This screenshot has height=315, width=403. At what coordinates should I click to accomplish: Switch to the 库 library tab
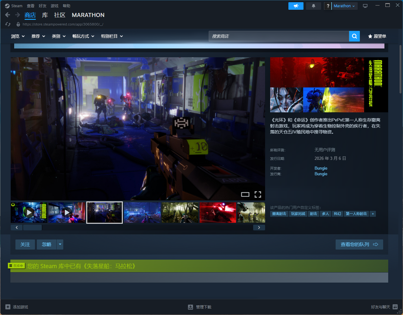click(45, 15)
